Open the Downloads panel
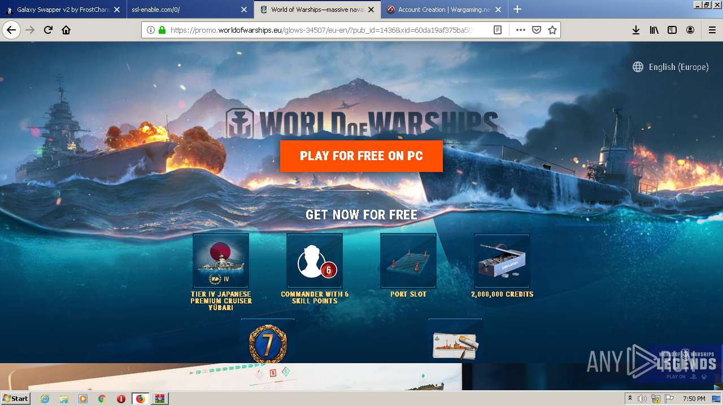 tap(636, 30)
